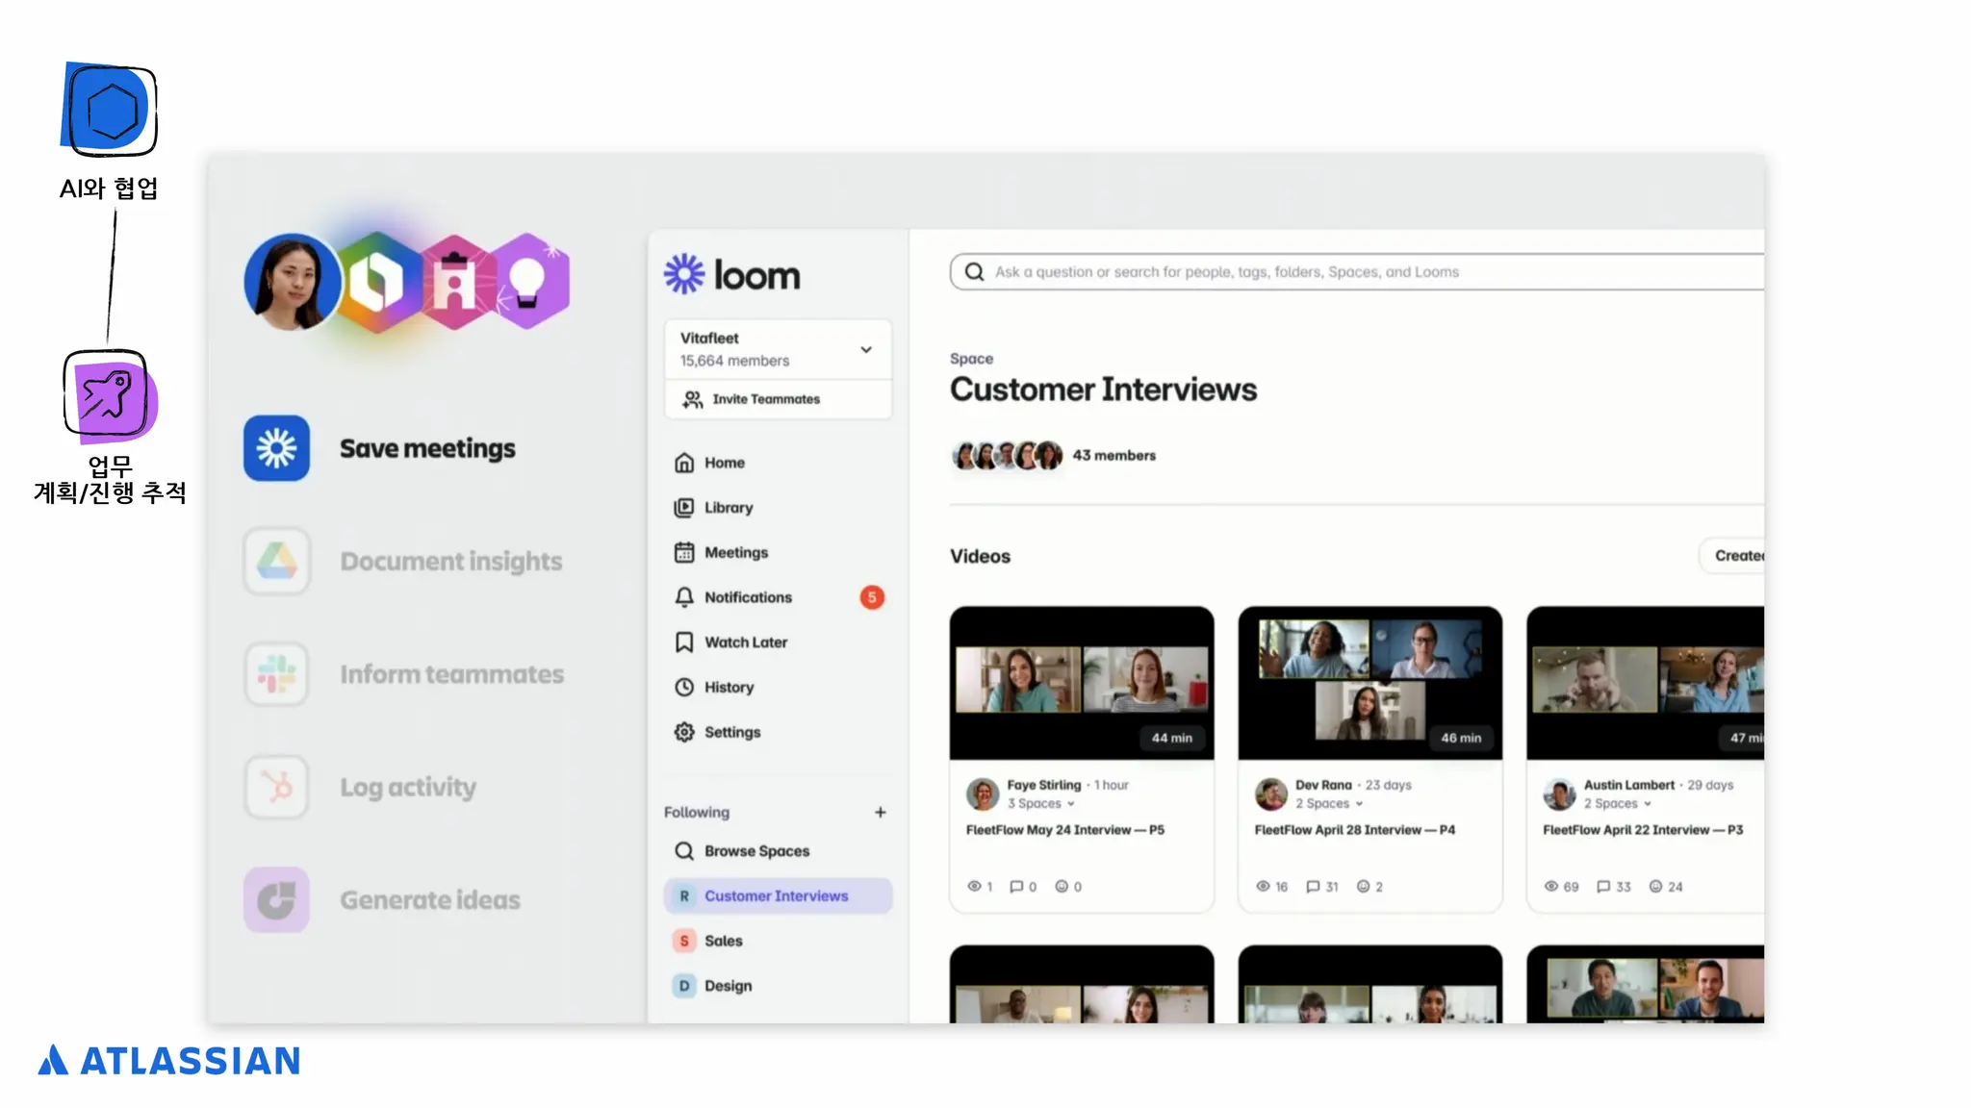Expand the Vitafleet workspace dropdown

coord(865,349)
